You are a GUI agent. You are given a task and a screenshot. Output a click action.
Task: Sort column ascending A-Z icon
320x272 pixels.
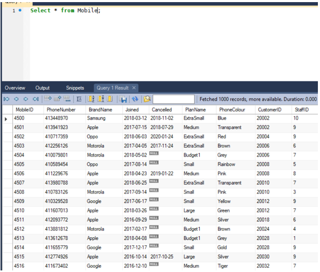[x=91, y=99]
